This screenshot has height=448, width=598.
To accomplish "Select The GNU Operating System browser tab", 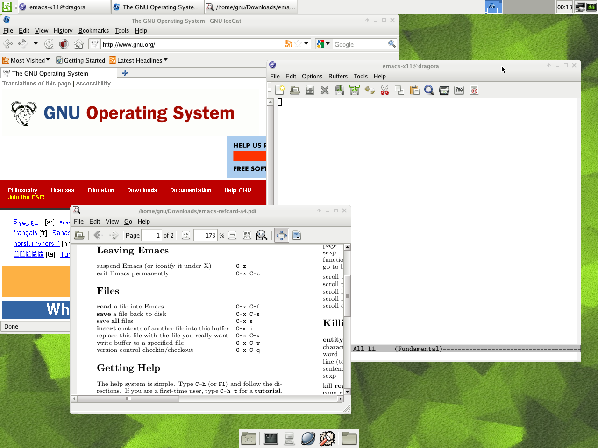I will coord(59,73).
